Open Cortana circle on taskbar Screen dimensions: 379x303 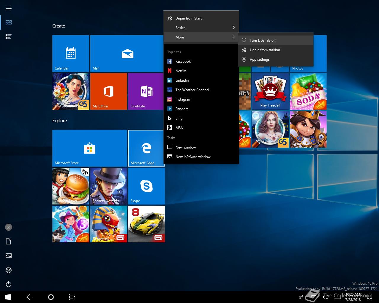[51, 297]
